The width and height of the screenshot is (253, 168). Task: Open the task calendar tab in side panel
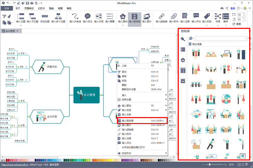click(183, 81)
